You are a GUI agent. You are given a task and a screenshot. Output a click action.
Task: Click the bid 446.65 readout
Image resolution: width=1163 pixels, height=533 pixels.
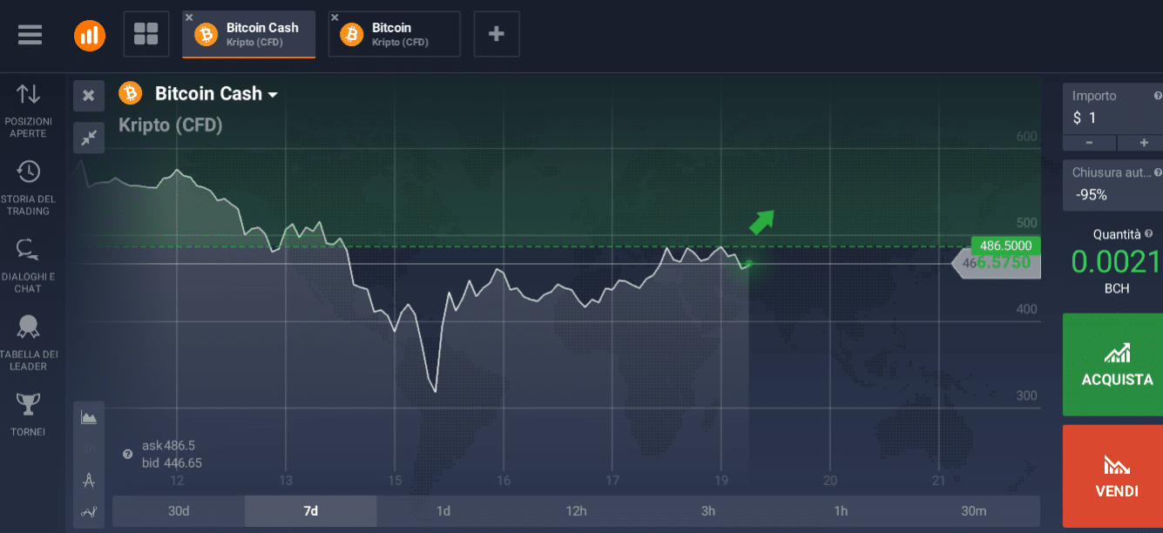tap(172, 462)
